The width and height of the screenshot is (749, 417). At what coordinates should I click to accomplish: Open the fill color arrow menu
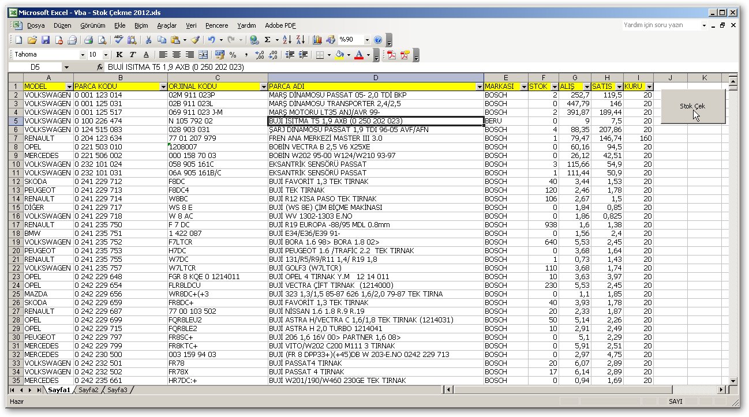[x=349, y=55]
